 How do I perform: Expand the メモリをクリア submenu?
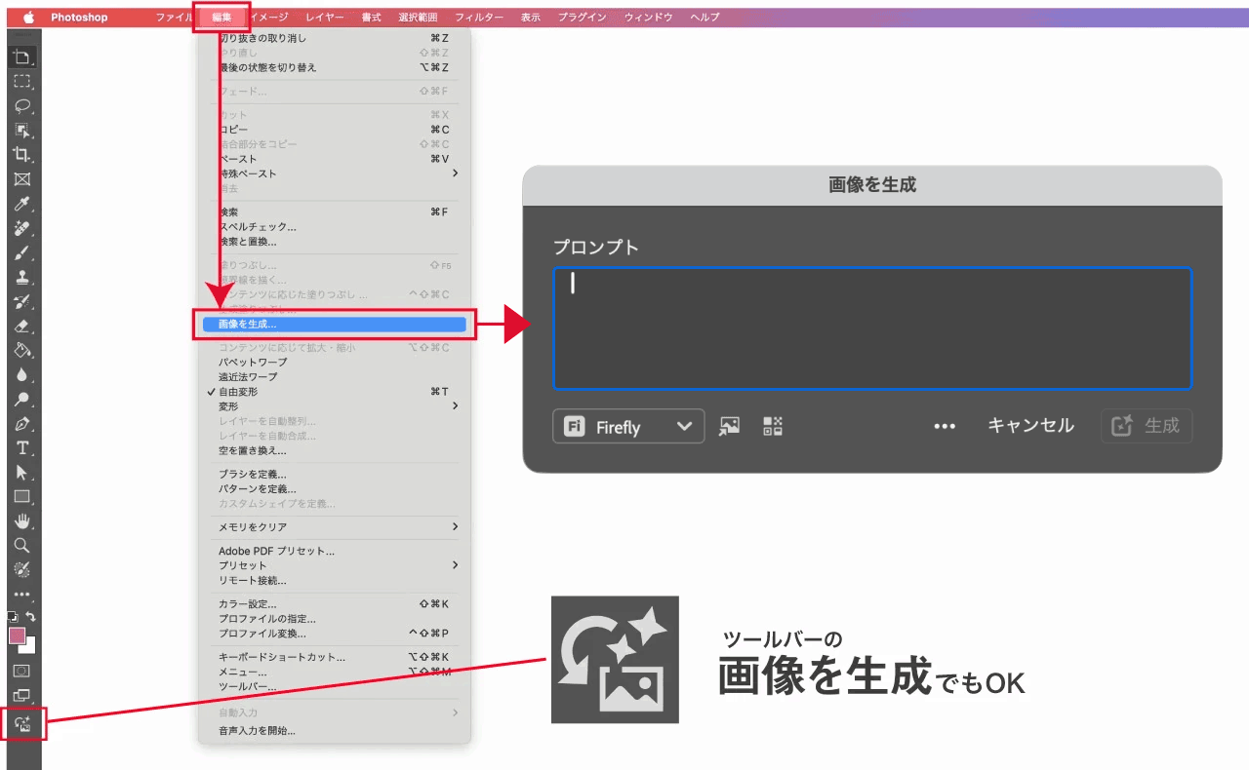pos(332,527)
